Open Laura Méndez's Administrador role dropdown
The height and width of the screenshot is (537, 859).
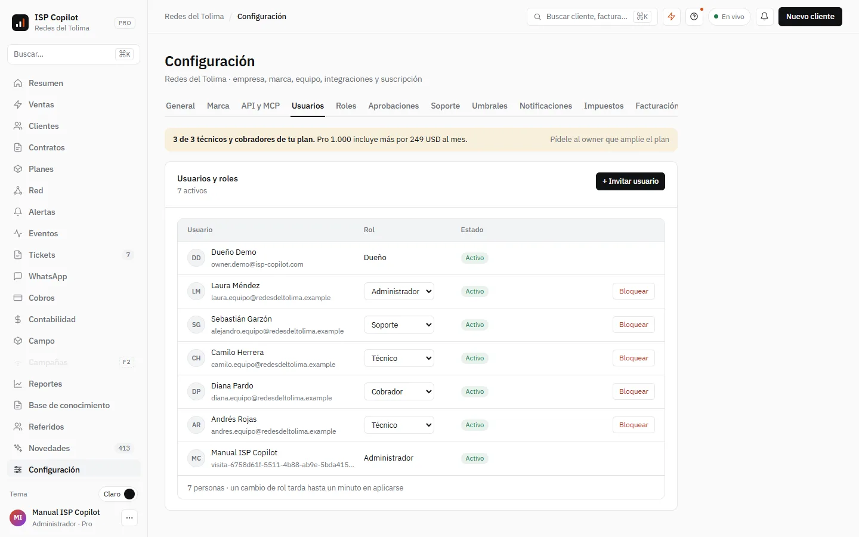pos(399,291)
